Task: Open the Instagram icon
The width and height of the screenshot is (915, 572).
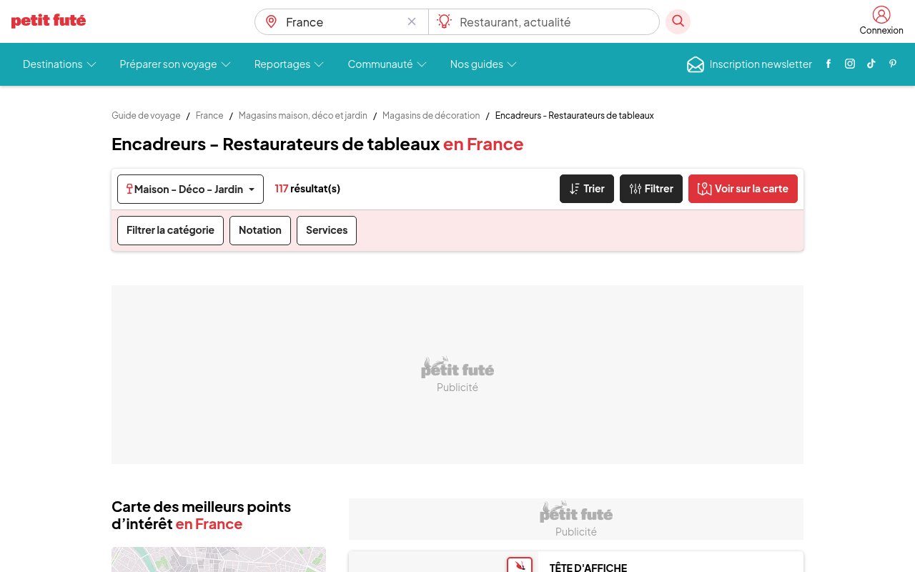Action: [850, 64]
